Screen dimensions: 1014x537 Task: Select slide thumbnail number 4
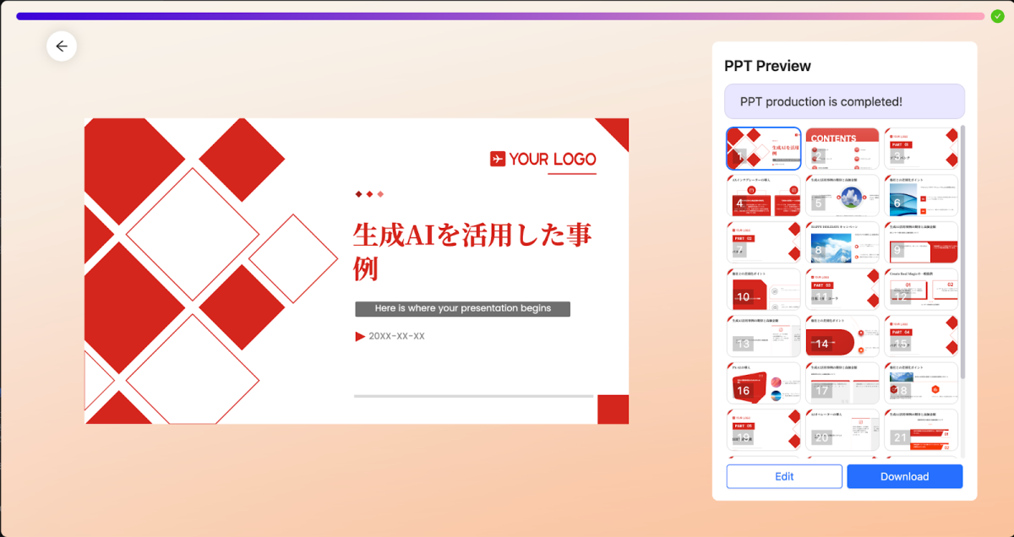point(763,196)
